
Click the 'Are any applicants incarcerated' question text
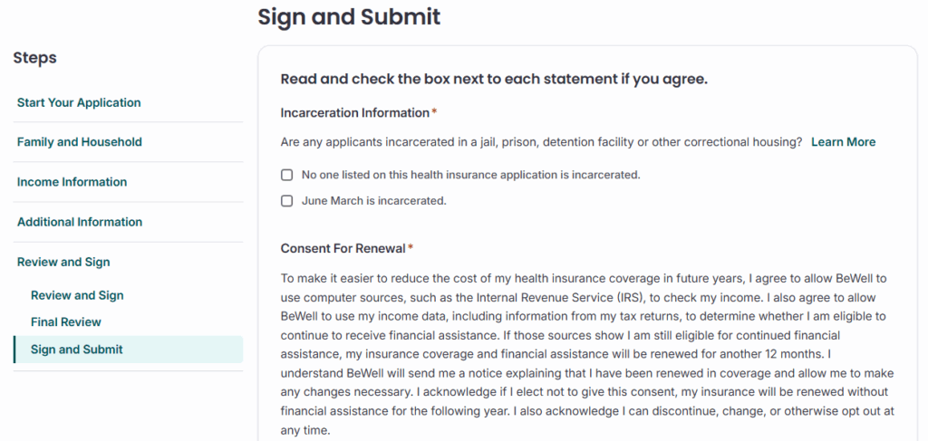click(541, 142)
